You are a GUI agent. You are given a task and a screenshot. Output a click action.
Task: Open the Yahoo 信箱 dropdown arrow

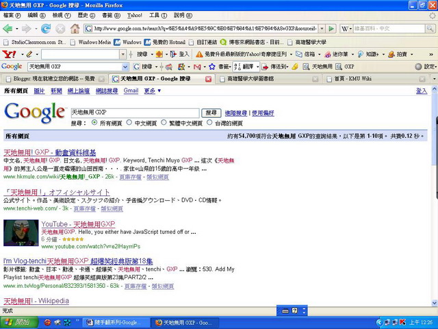pyautogui.click(x=320, y=54)
